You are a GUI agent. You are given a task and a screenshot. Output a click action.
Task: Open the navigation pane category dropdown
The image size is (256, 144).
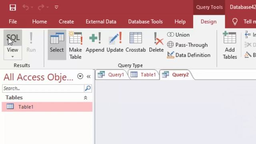[80, 76]
